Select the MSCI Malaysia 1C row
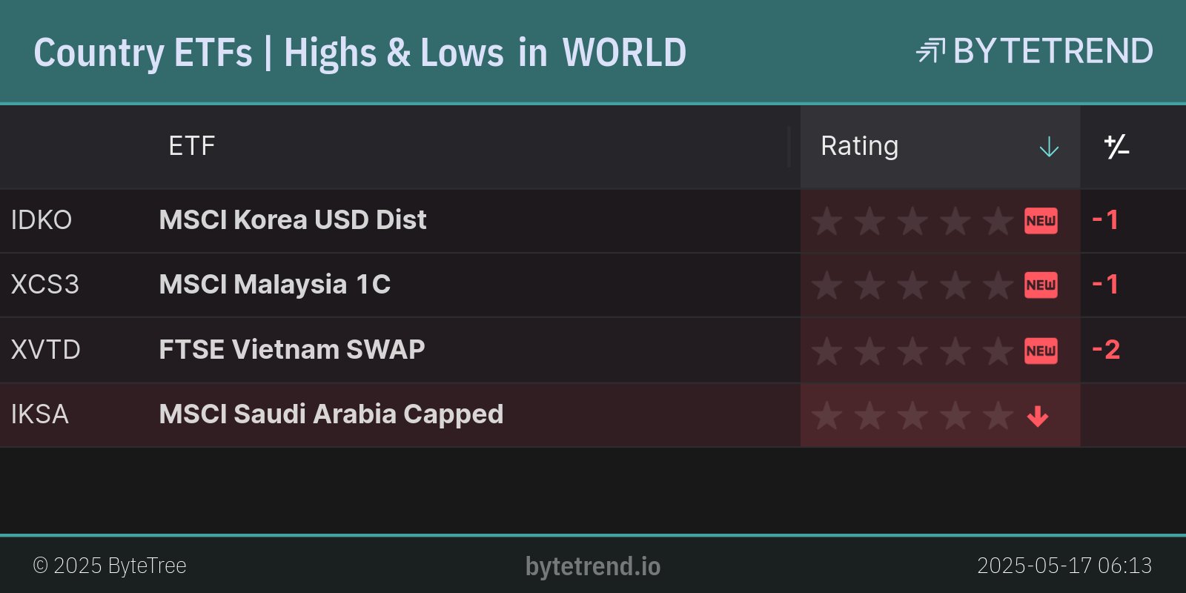Image resolution: width=1186 pixels, height=593 pixels. tap(274, 285)
